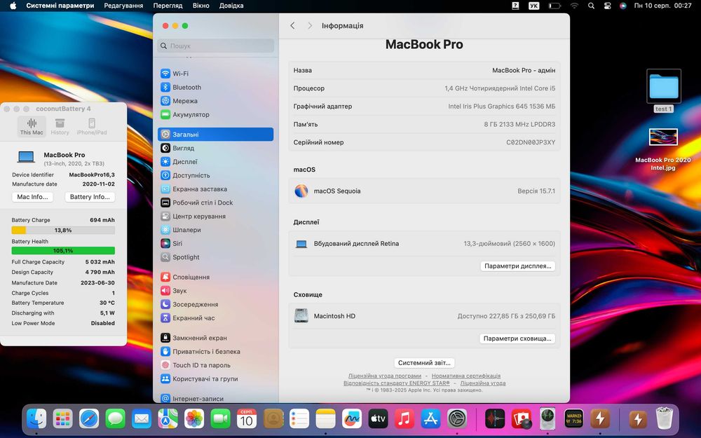
Task: Select Центр керування in sidebar
Action: point(215,217)
